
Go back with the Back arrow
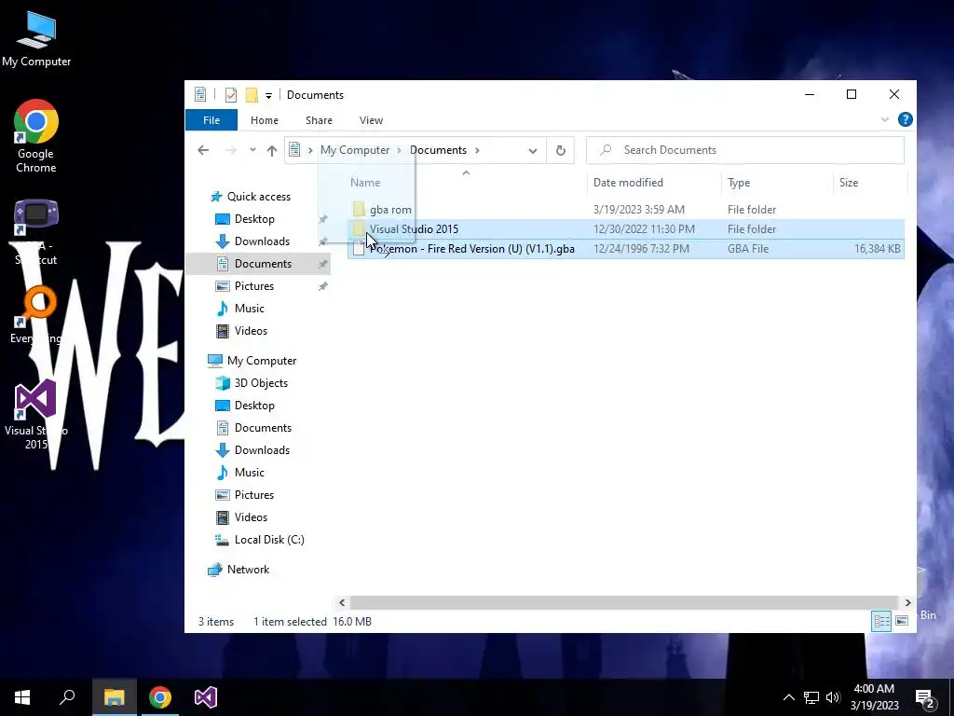coord(203,150)
